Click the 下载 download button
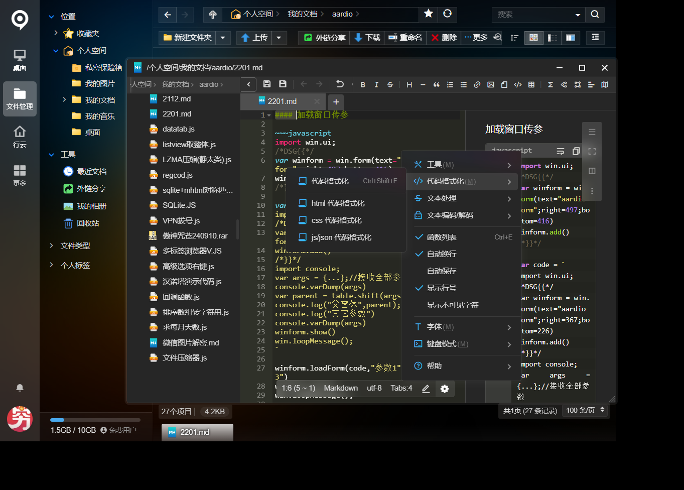This screenshot has width=684, height=490. (367, 38)
